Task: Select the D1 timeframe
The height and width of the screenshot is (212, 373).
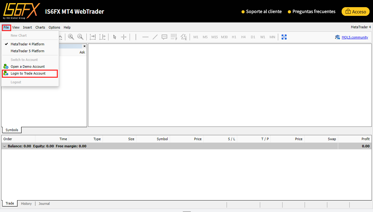Action: (x=253, y=37)
